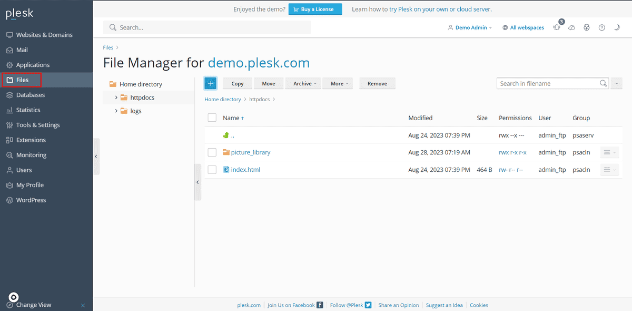The height and width of the screenshot is (311, 632).
Task: Open Databases in the sidebar
Action: 31,95
